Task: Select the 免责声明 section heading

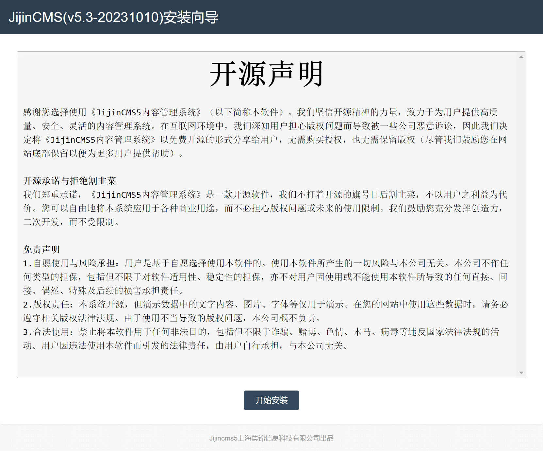Action: [x=41, y=249]
